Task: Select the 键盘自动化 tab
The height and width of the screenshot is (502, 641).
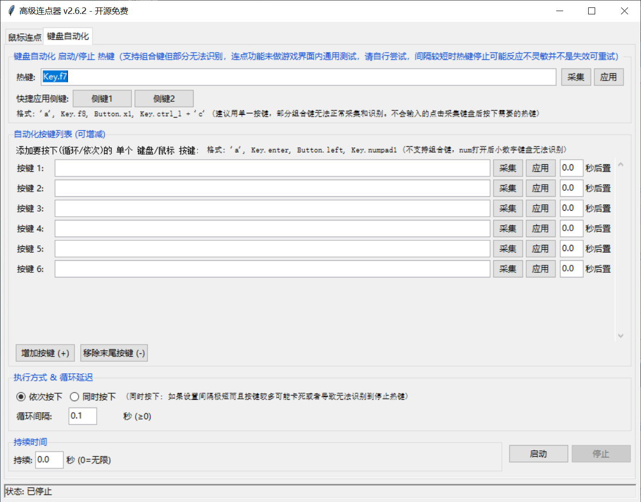Action: (68, 36)
